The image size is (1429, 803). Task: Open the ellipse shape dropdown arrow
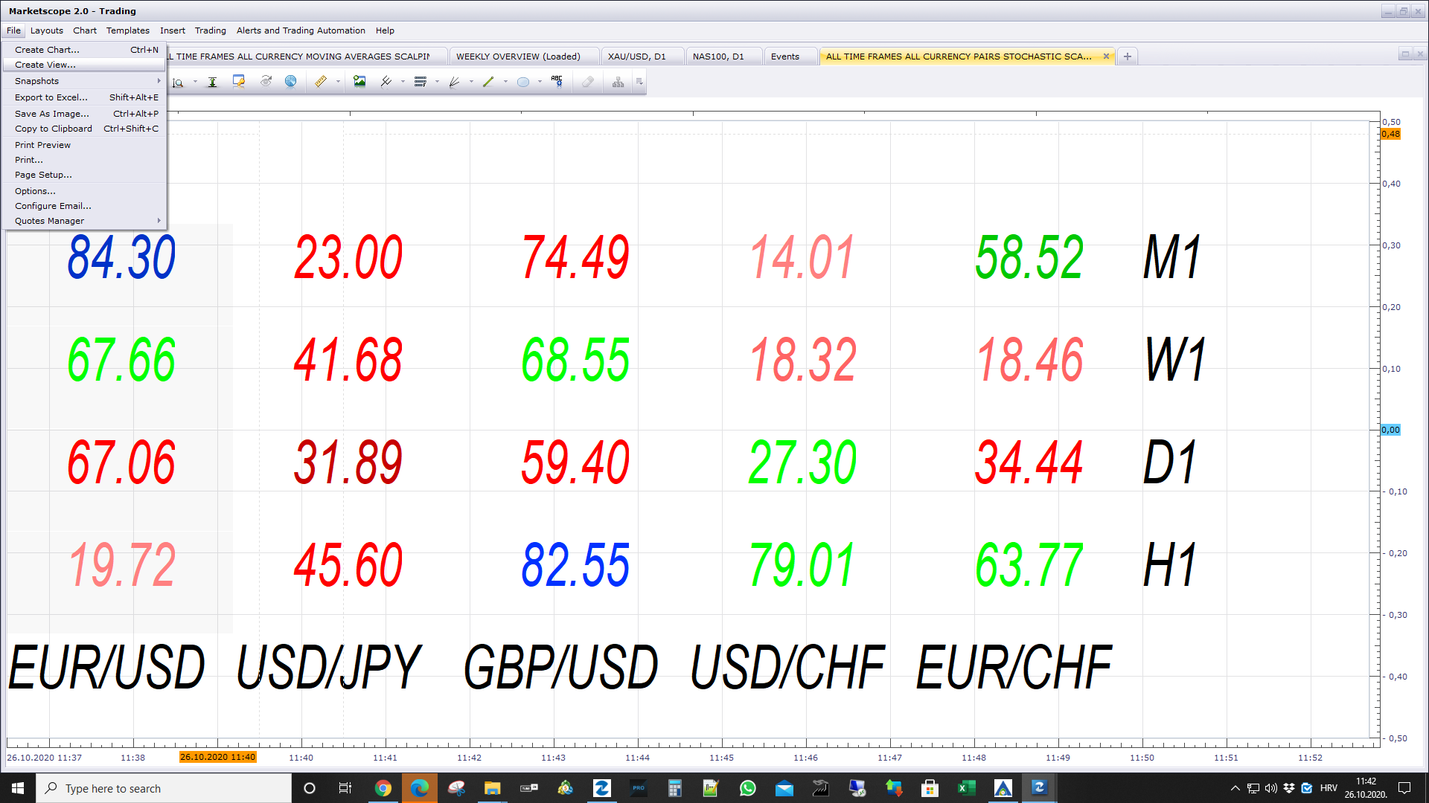pos(540,82)
